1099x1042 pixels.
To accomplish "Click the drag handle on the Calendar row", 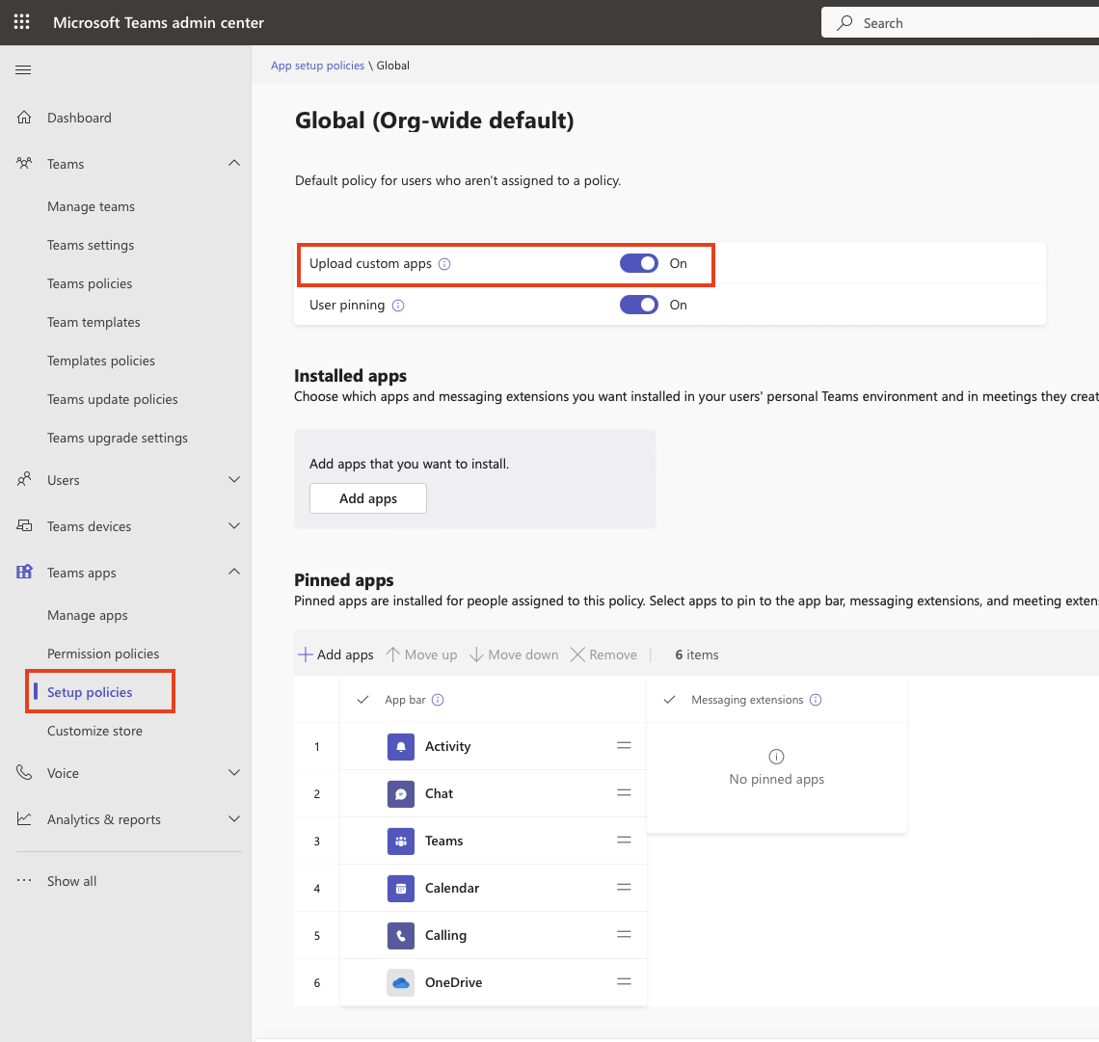I will click(x=624, y=887).
